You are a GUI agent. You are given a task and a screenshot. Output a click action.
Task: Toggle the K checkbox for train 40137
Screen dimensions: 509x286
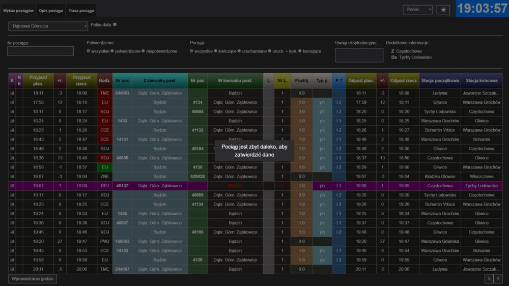(x=12, y=186)
